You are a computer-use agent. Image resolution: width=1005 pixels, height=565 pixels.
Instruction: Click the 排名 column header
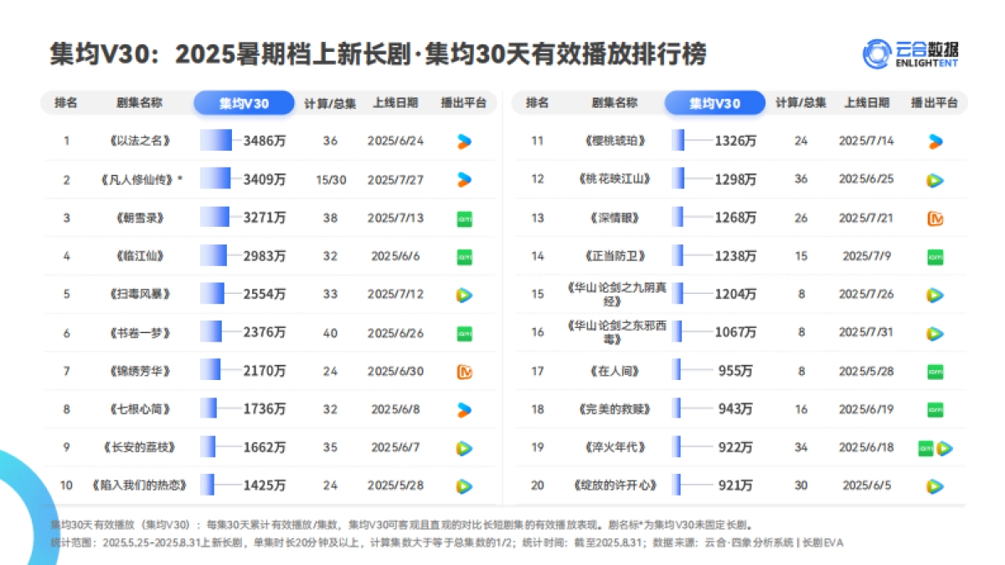pyautogui.click(x=66, y=103)
